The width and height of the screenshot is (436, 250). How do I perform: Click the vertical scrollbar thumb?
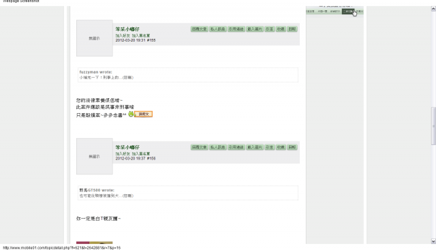coord(433,126)
